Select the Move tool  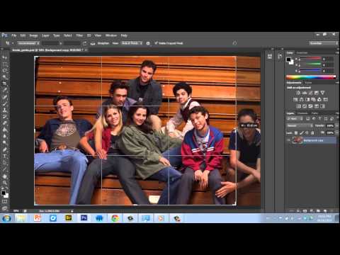pyautogui.click(x=4, y=57)
